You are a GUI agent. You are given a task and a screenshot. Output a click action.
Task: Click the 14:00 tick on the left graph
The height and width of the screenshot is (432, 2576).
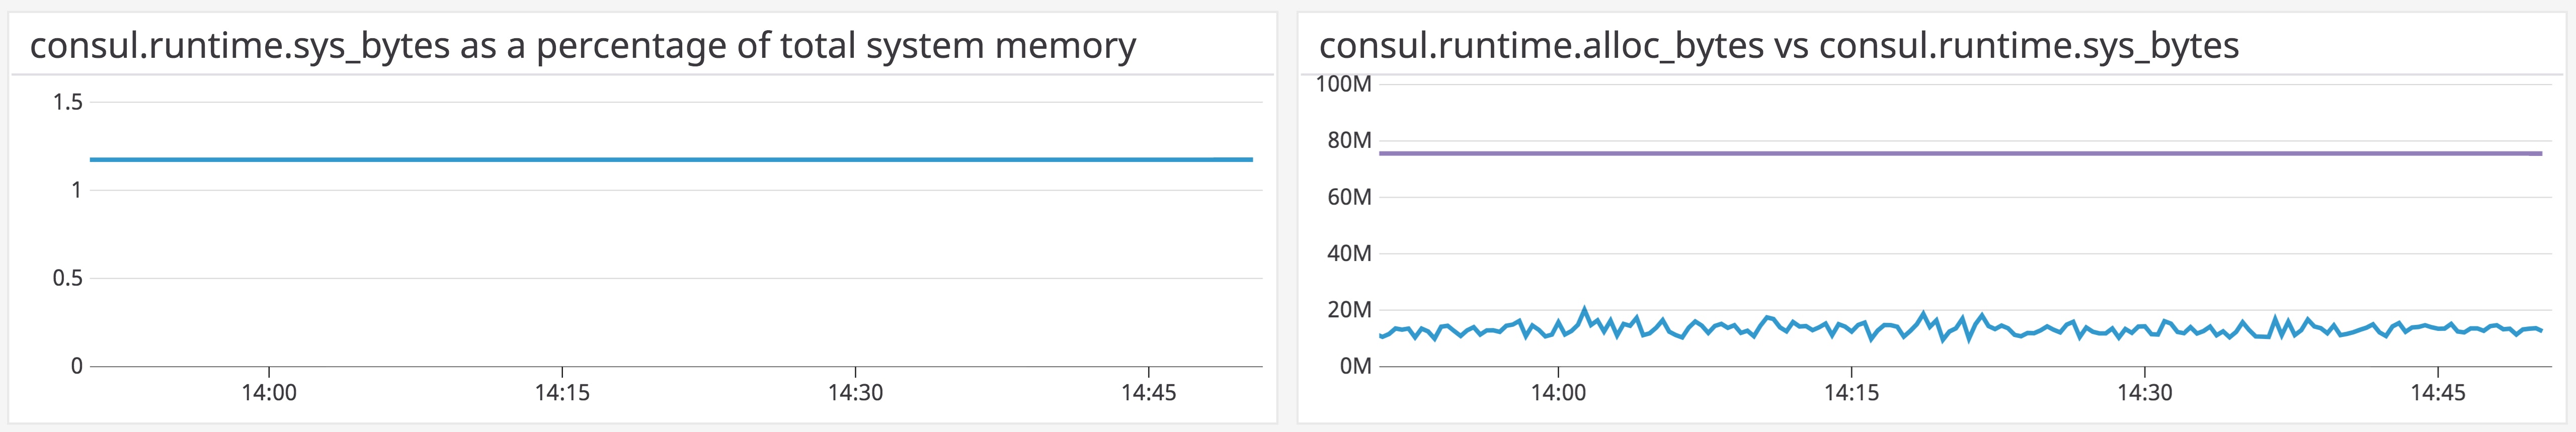click(x=269, y=393)
